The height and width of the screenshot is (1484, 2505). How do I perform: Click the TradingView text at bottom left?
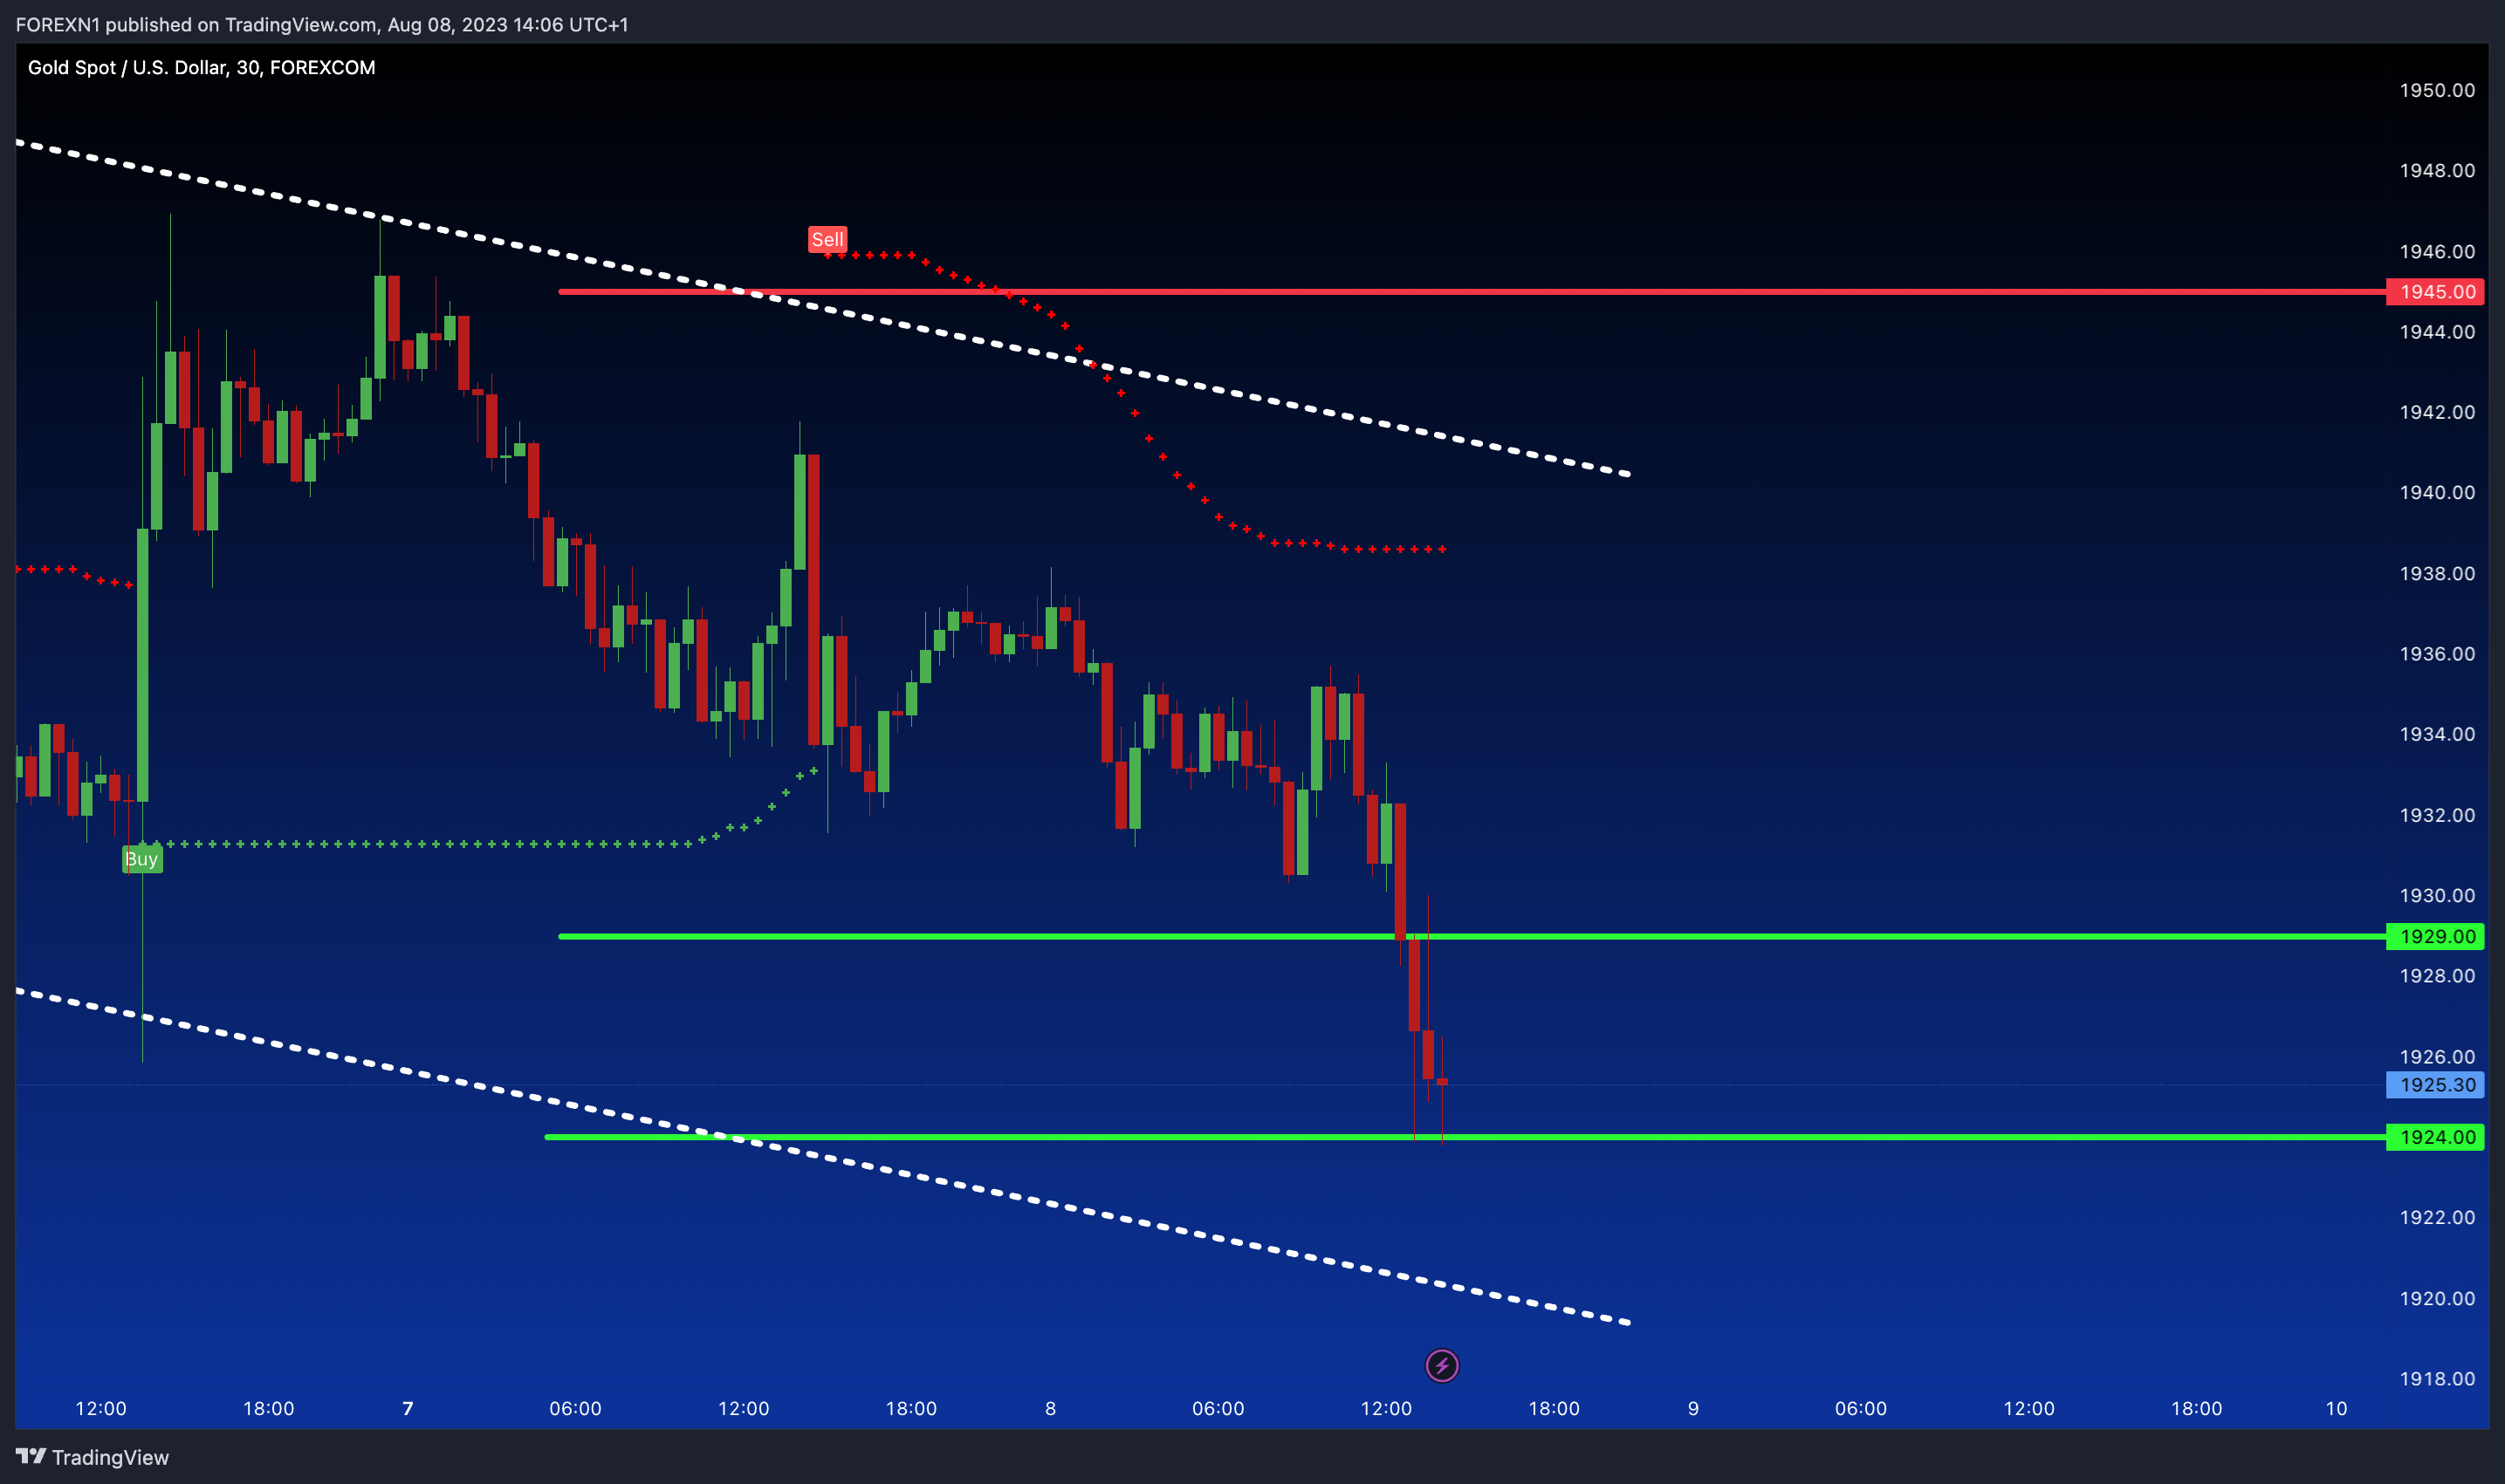[110, 1457]
